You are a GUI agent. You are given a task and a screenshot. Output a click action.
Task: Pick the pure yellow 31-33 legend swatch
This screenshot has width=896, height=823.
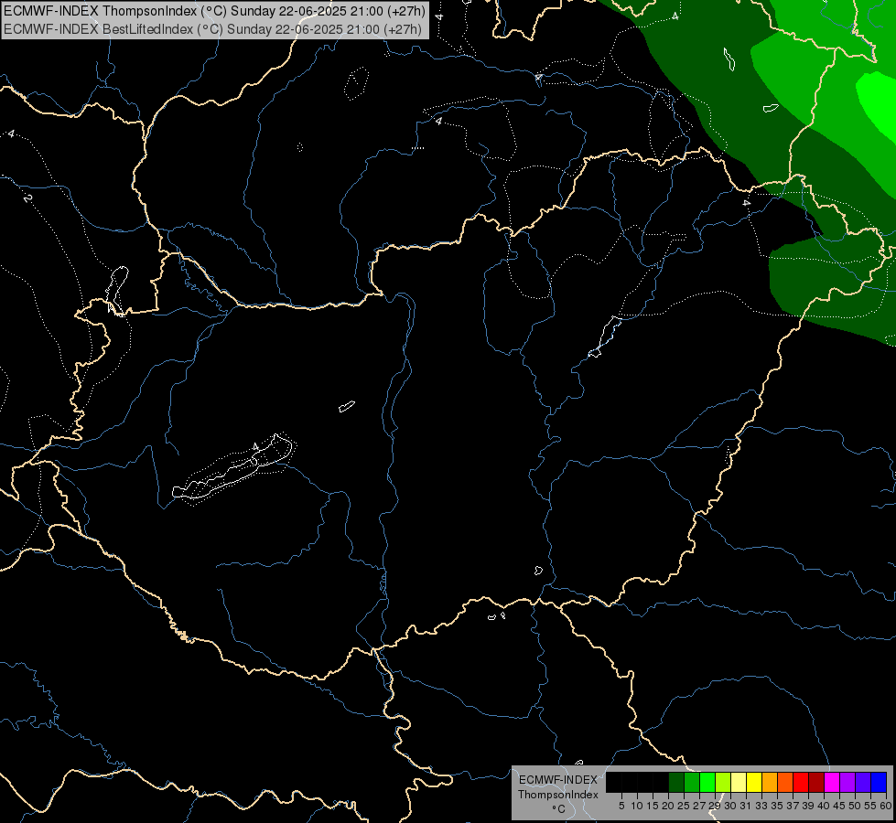754,782
